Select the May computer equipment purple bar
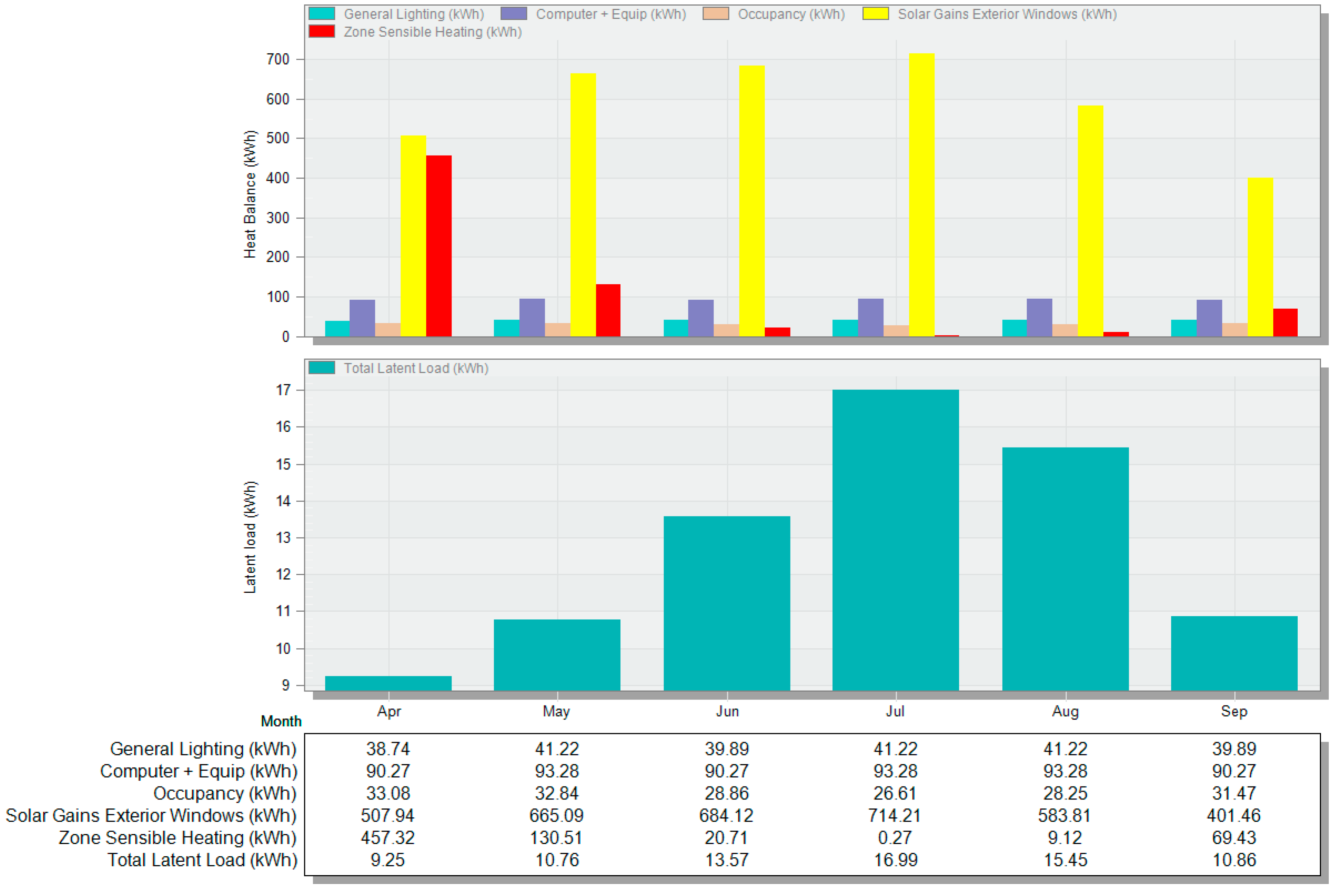The height and width of the screenshot is (889, 1333). 532,318
